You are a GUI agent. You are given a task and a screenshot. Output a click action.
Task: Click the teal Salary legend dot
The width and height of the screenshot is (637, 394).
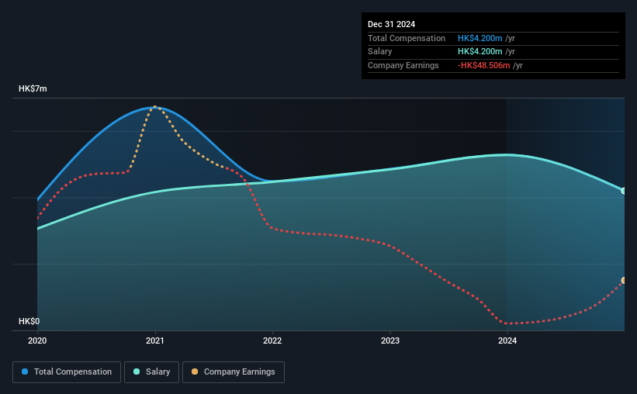[x=137, y=372]
